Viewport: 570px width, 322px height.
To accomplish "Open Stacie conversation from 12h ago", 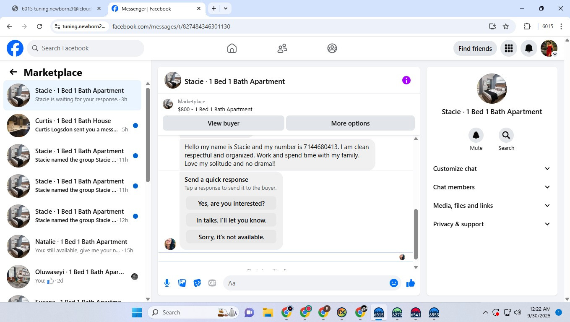I will (x=73, y=216).
